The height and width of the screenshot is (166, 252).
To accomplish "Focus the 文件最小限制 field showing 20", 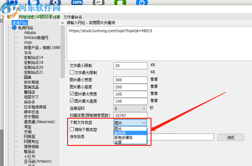I will [x=130, y=66].
